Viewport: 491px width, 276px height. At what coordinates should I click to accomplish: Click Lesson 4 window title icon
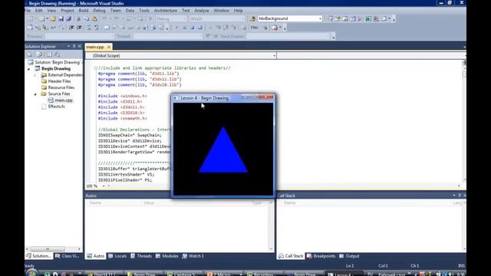(x=176, y=98)
